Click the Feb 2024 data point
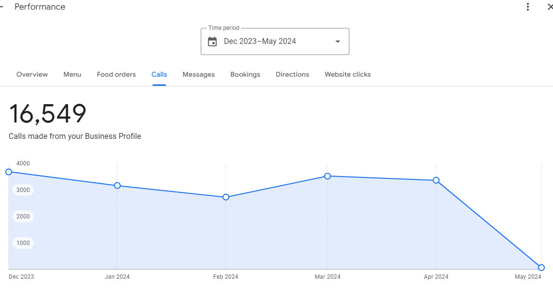This screenshot has height=298, width=553. (x=226, y=197)
